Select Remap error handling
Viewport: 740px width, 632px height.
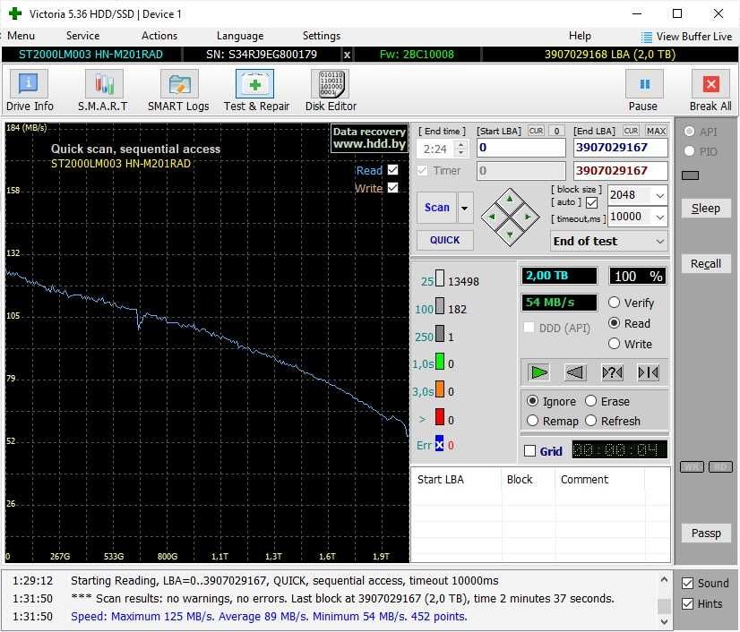(x=532, y=420)
